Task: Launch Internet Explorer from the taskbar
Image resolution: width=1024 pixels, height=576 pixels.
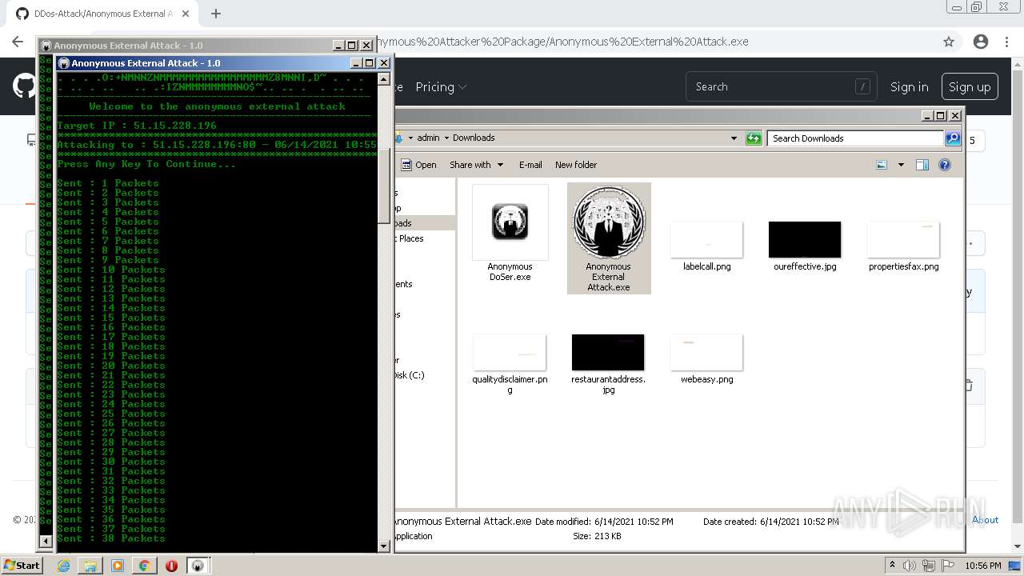Action: [64, 566]
